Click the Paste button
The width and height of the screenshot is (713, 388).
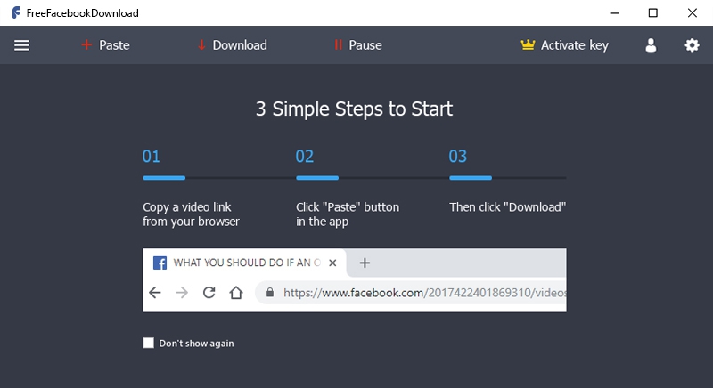click(x=105, y=45)
